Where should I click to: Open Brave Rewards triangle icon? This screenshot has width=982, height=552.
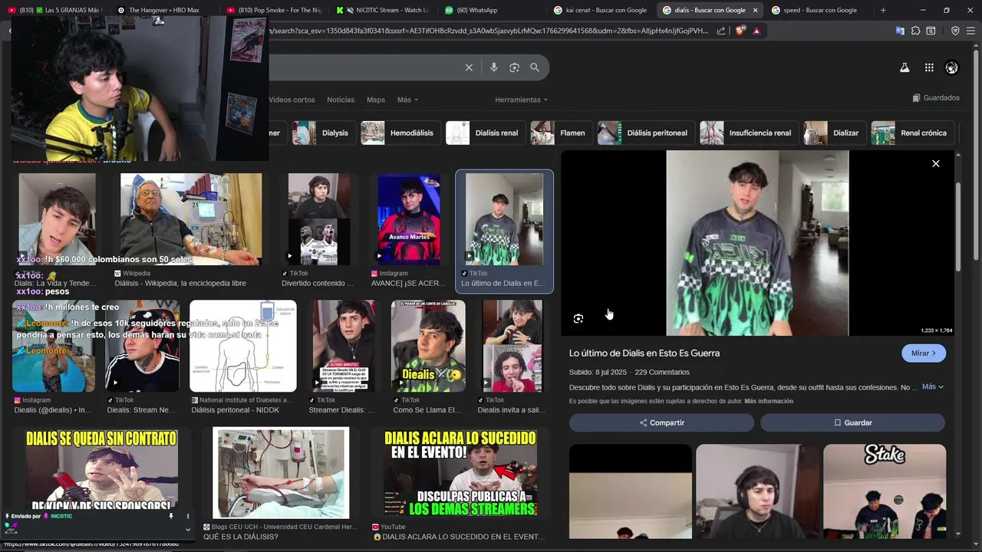[756, 31]
